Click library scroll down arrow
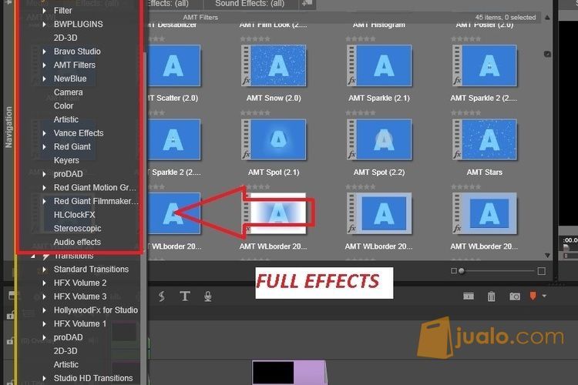 pyautogui.click(x=547, y=256)
